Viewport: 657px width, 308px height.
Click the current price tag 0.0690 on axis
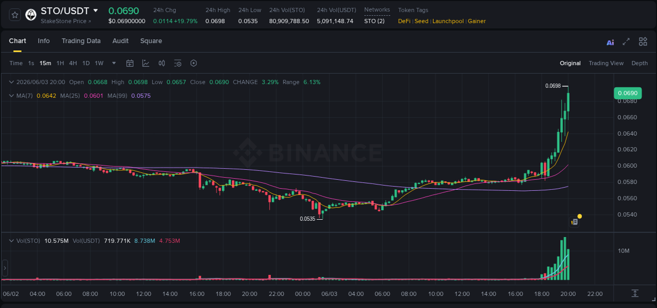[628, 94]
